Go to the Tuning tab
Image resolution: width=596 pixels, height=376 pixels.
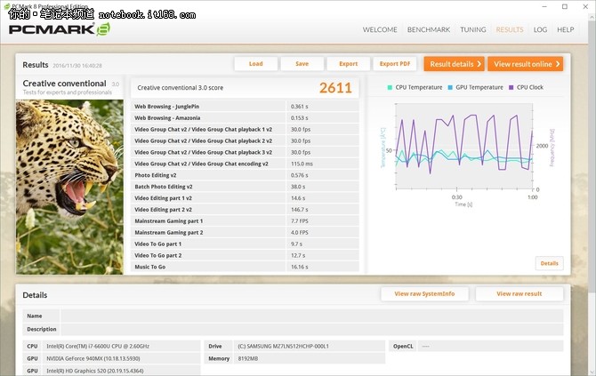472,29
